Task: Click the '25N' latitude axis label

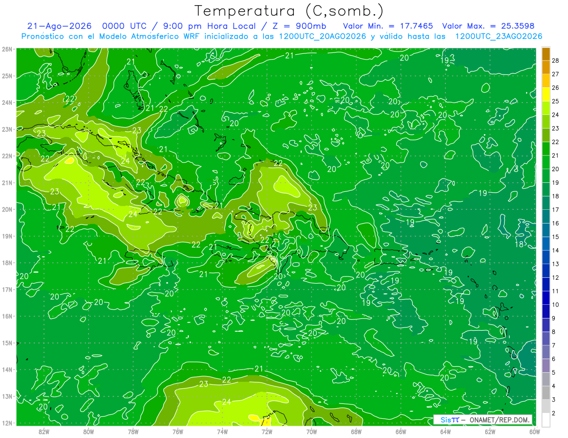Action: 7,76
